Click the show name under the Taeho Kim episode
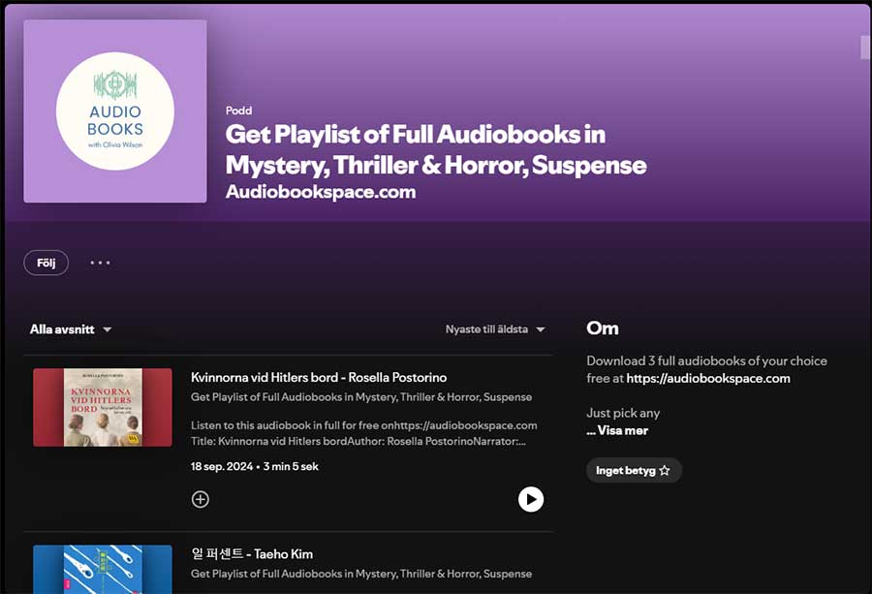The image size is (872, 594). (361, 574)
